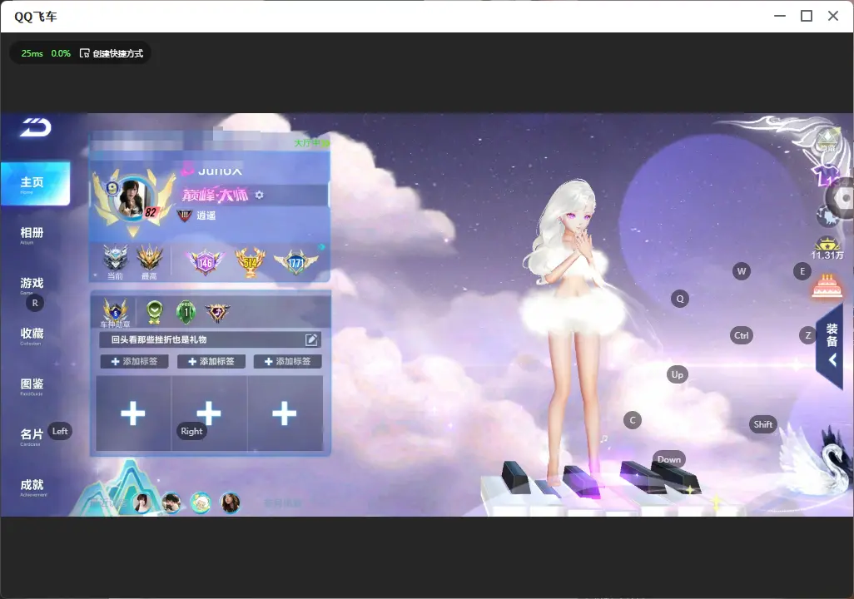
Task: Click the green number 1 medal
Action: pos(186,311)
